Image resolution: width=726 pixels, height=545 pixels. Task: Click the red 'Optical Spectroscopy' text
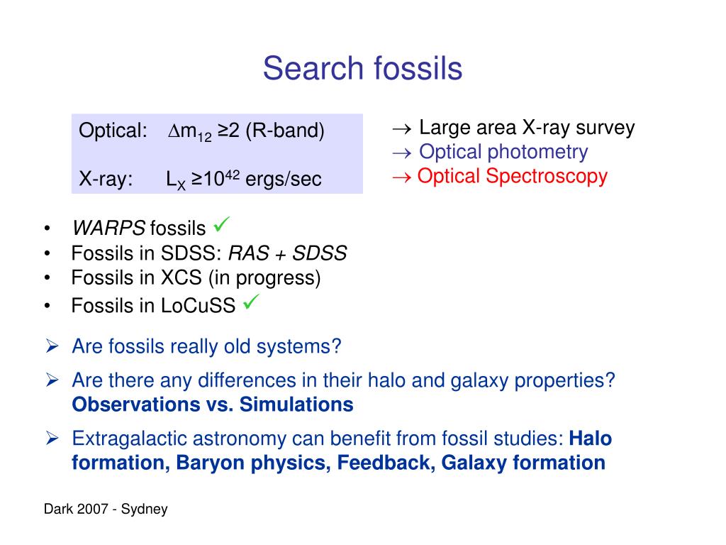[512, 177]
